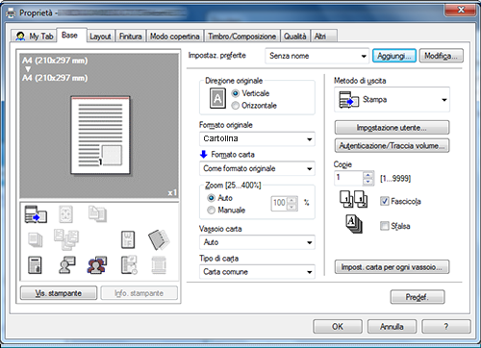Click the tilted gray cover sheet icon

159,239
